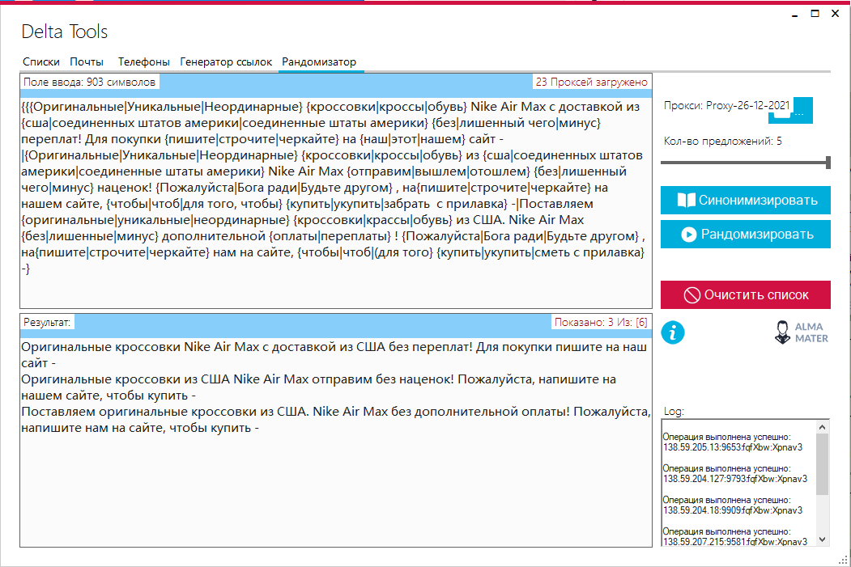This screenshot has width=851, height=567.
Task: Click the ban icon on Очистить список
Action: coord(692,295)
